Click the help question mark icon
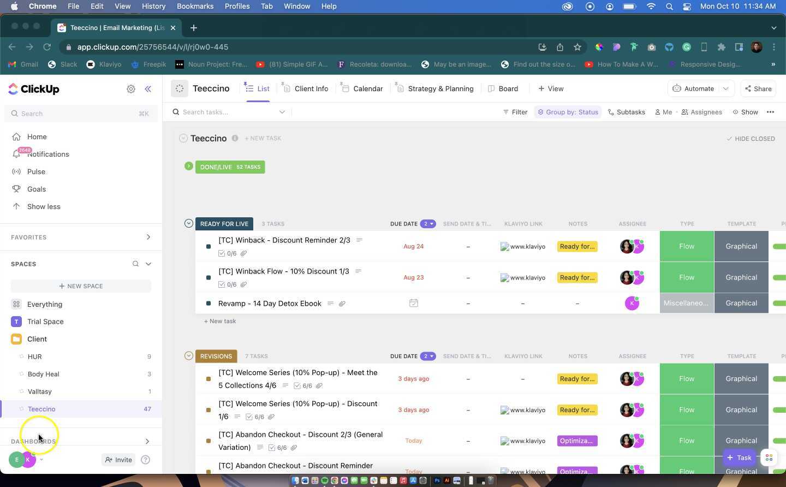The width and height of the screenshot is (786, 487). tap(145, 460)
